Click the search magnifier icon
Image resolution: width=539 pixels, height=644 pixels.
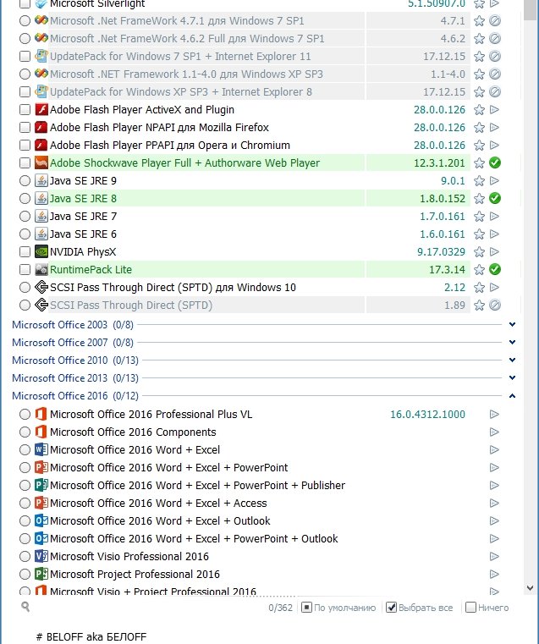point(25,607)
